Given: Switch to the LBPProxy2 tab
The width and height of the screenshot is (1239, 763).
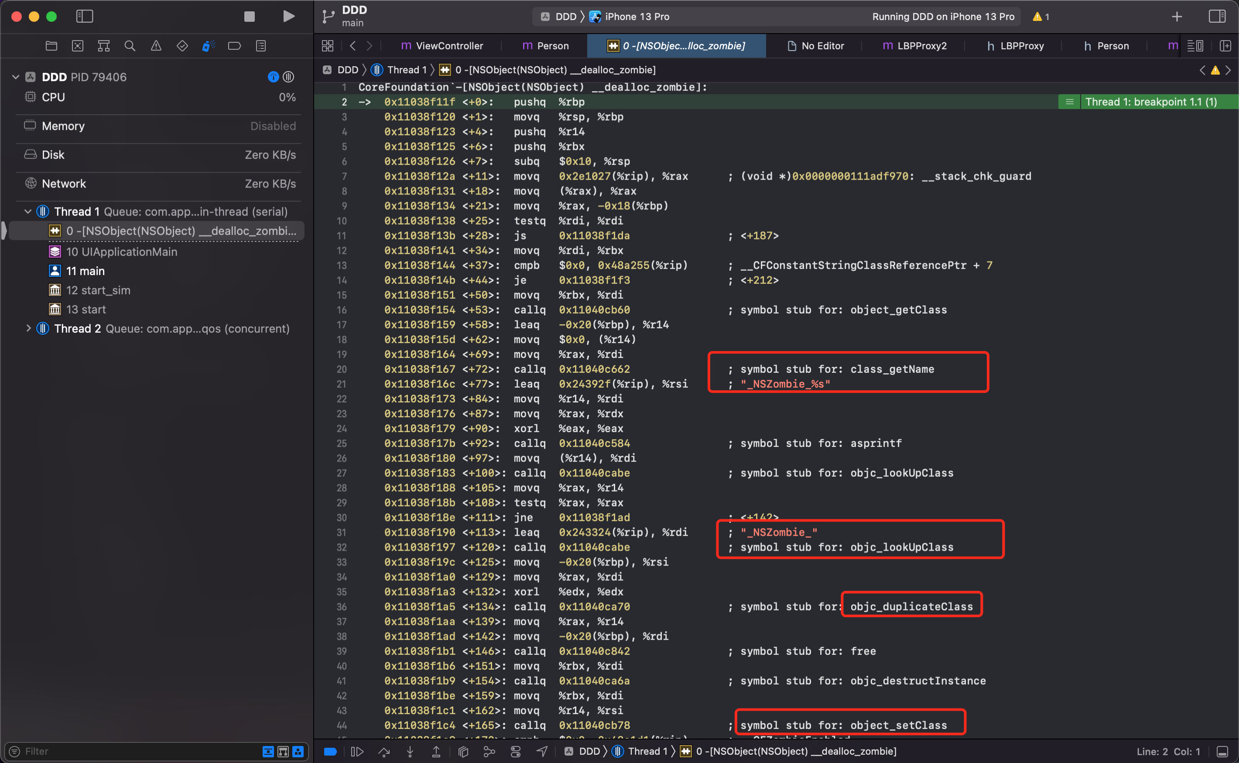Looking at the screenshot, I should tap(914, 46).
